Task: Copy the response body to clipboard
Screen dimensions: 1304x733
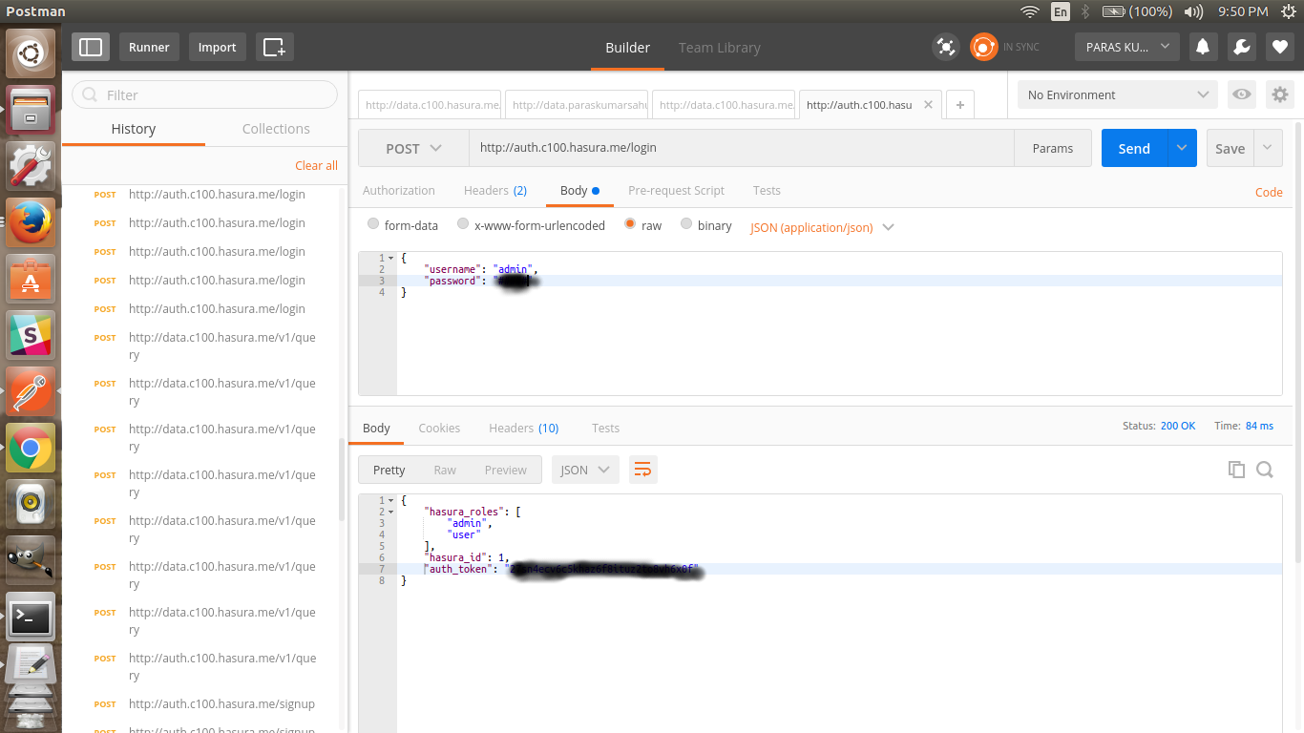Action: pos(1236,470)
